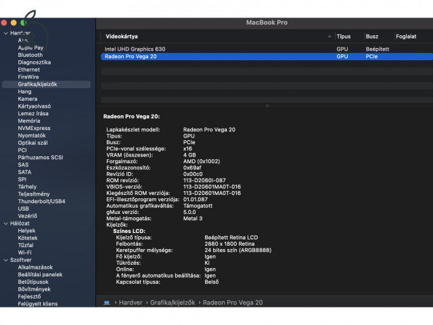433x325 pixels.
Task: Open SAS sidebar entry
Action: [23, 165]
